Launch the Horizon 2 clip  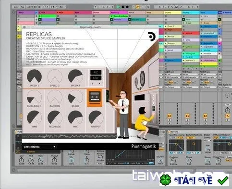click(191, 61)
